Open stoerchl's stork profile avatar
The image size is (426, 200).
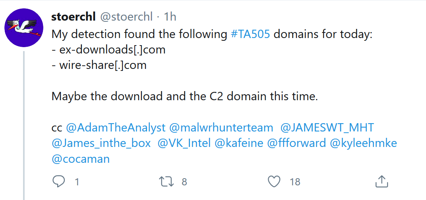pos(24,28)
